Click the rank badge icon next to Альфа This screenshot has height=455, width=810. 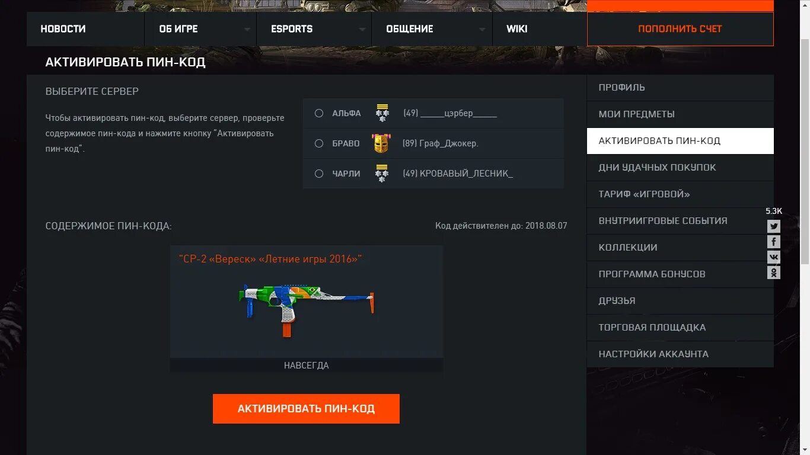coord(382,113)
